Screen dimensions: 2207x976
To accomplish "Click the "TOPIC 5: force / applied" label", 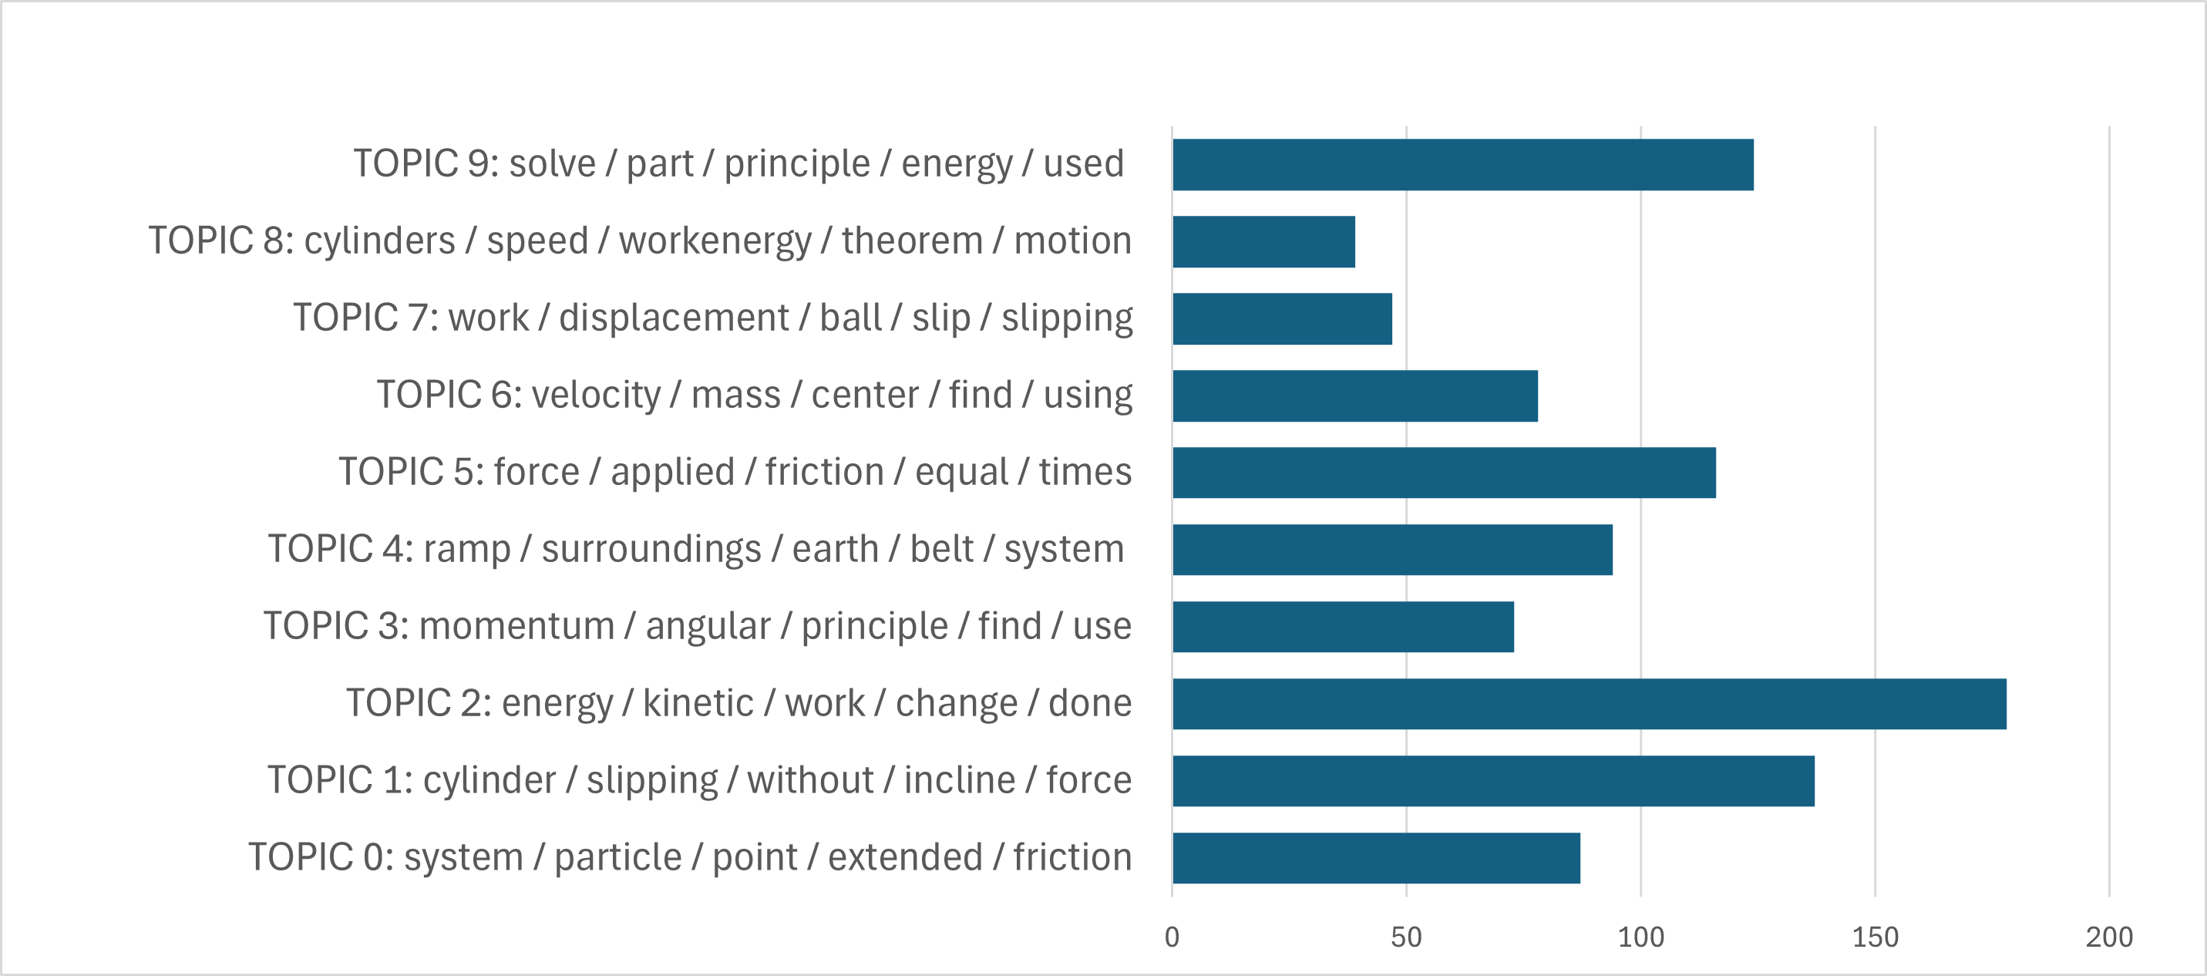I will [735, 472].
